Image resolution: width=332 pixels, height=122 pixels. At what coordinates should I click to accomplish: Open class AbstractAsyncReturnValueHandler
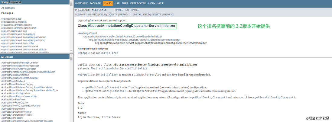tap(19, 96)
